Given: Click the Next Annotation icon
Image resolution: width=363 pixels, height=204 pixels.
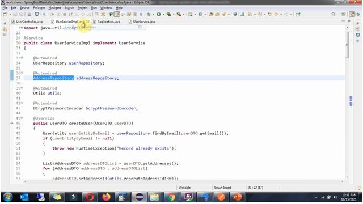Looking at the screenshot, I should point(250,14).
